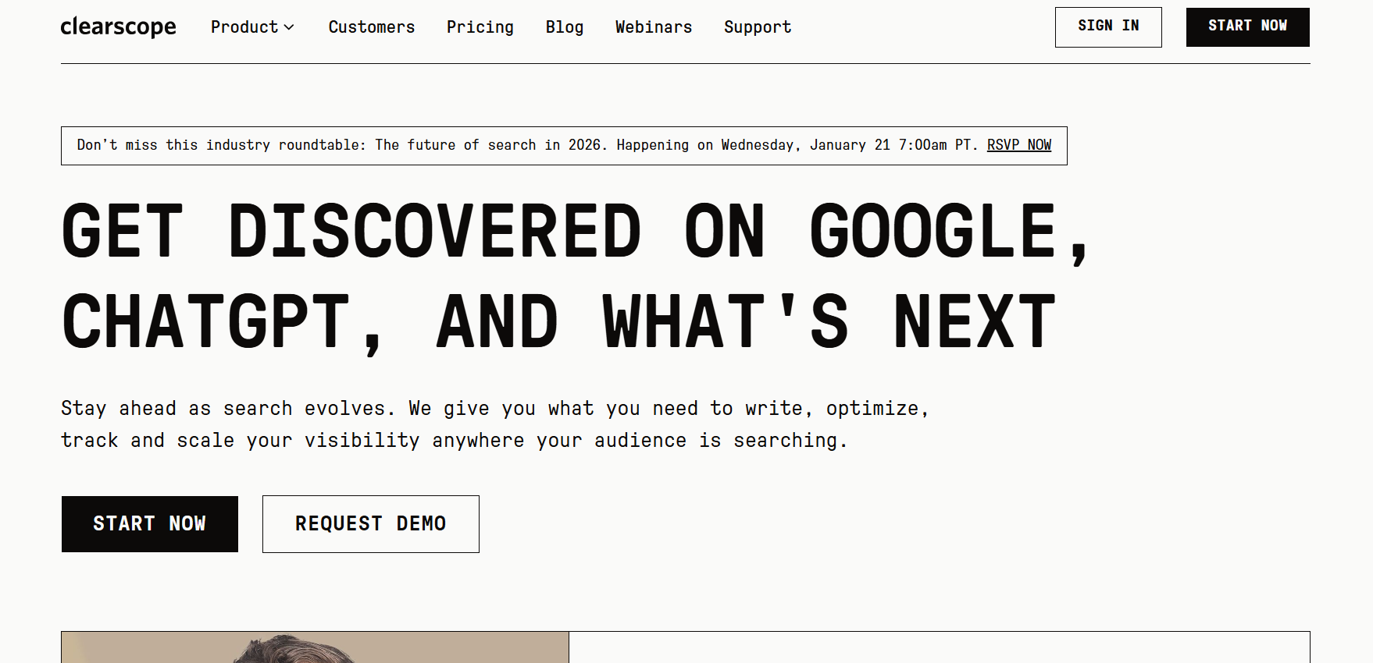Follow the RSVP NOW link

click(x=1018, y=145)
